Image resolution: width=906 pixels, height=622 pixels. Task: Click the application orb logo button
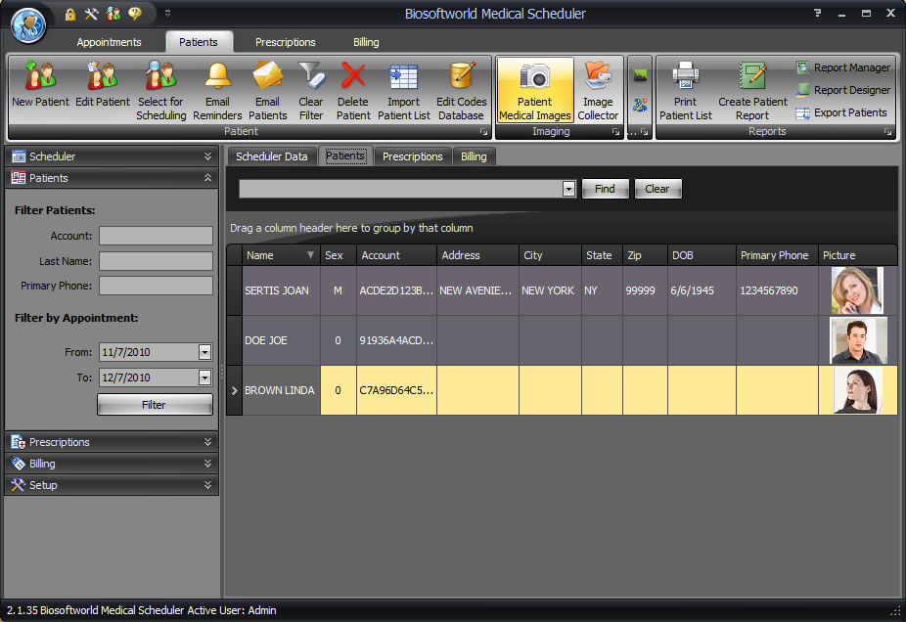pyautogui.click(x=28, y=25)
